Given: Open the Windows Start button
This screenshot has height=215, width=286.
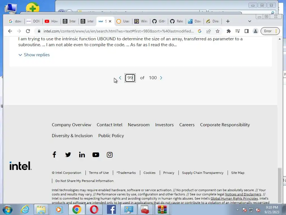Looking at the screenshot, I should click(x=7, y=209).
